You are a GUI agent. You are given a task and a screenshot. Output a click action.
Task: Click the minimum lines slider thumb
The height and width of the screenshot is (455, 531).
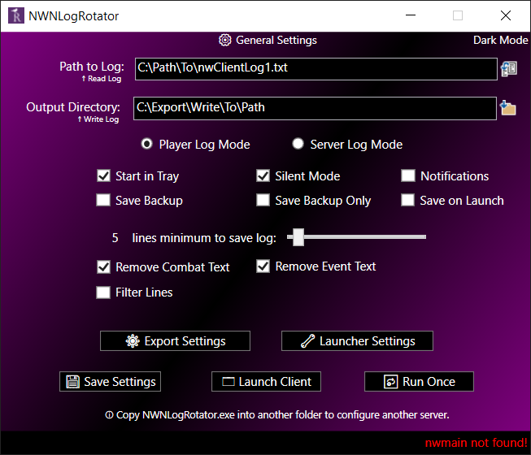[298, 237]
